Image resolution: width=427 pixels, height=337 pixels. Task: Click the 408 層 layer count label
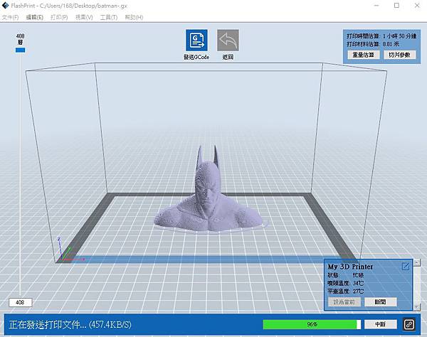20,39
